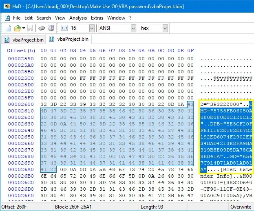Click offset row 00002630

point(21,124)
